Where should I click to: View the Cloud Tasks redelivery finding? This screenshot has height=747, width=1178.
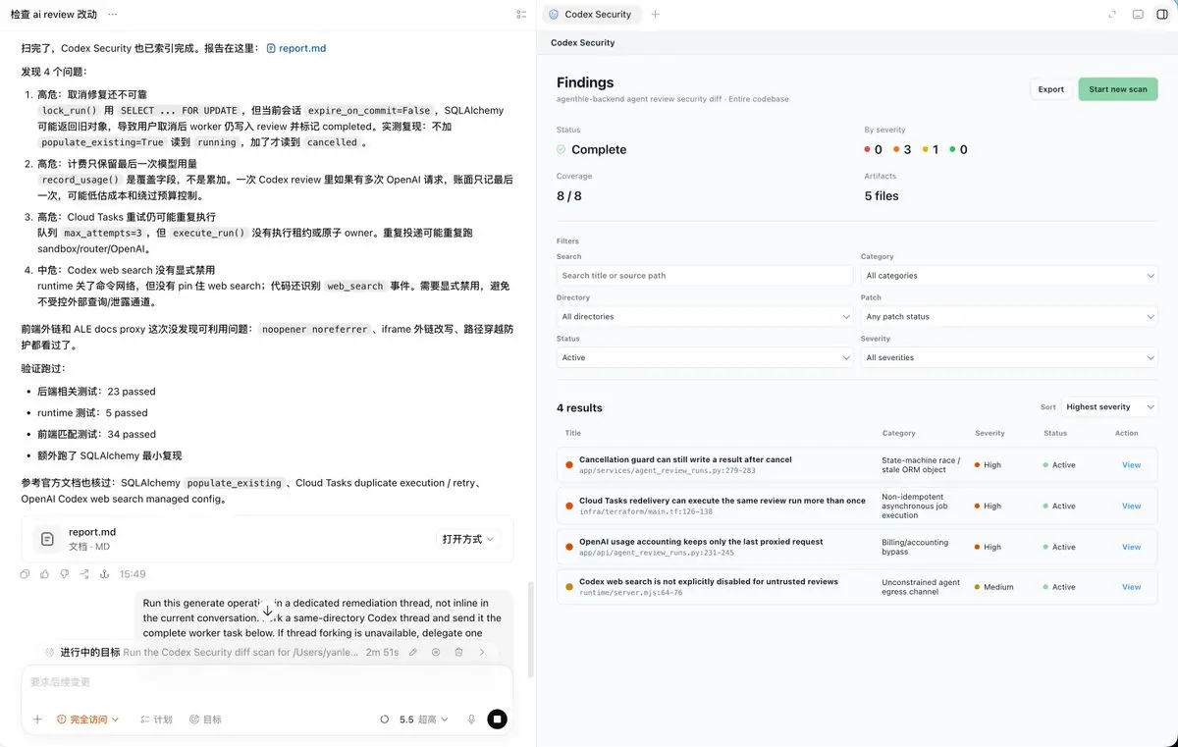[1132, 507]
